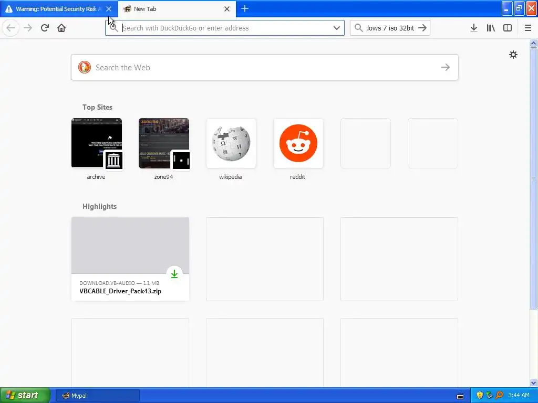Screen dimensions: 538x403
Task: Click the archive site label
Action: click(96, 177)
